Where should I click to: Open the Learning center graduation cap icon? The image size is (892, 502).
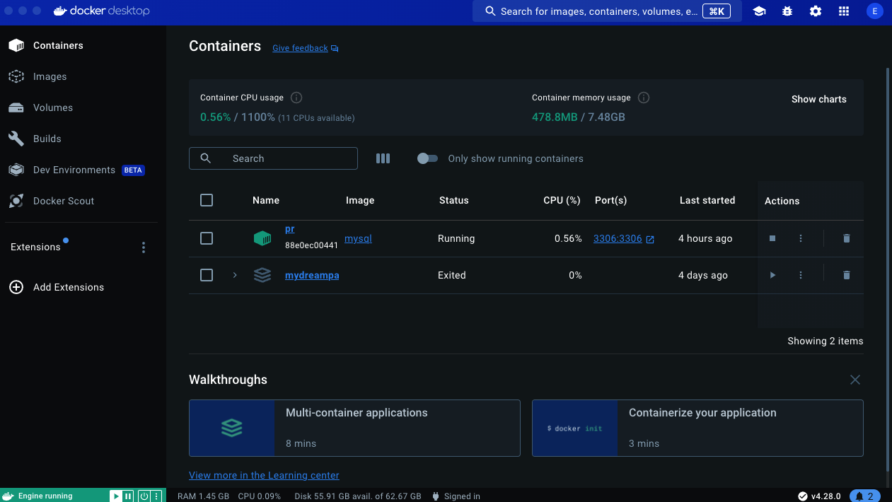pyautogui.click(x=760, y=11)
